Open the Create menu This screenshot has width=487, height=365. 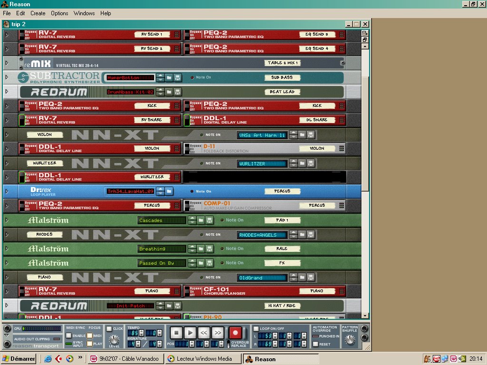coord(38,13)
